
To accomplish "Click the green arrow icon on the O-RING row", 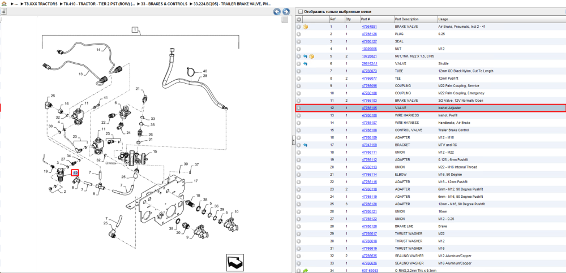I will pyautogui.click(x=306, y=271).
